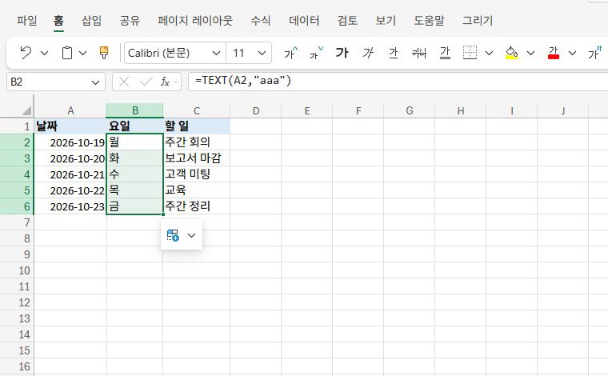Expand the Borders dropdown arrow
The height and width of the screenshot is (376, 608).
coord(489,53)
